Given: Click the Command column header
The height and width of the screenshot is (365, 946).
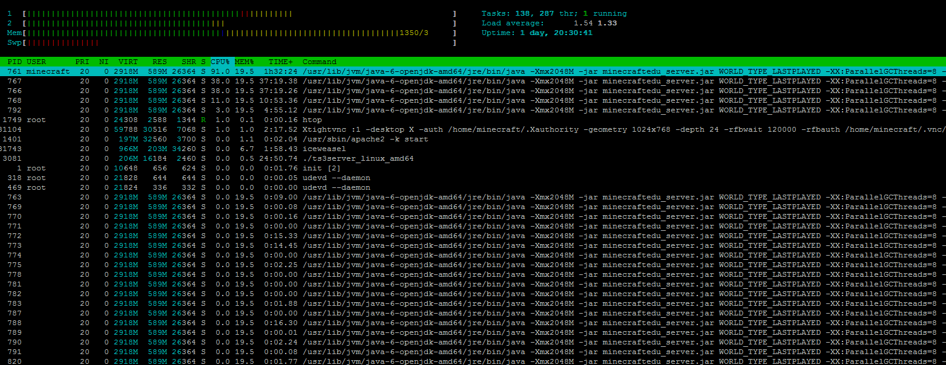Looking at the screenshot, I should [x=320, y=62].
